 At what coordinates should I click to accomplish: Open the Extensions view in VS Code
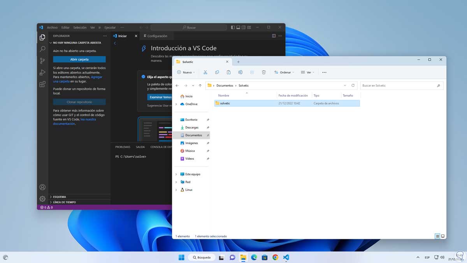coord(42,84)
